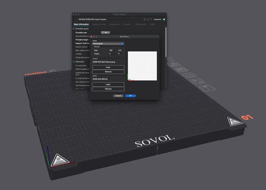The width and height of the screenshot is (266, 190).
Task: Click the Untitled plate name
Action: click(x=35, y=73)
